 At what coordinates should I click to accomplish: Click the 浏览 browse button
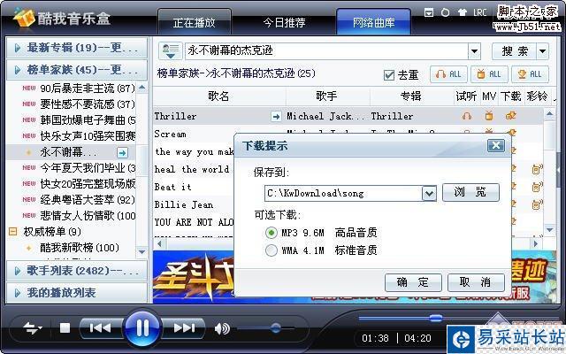tap(470, 192)
